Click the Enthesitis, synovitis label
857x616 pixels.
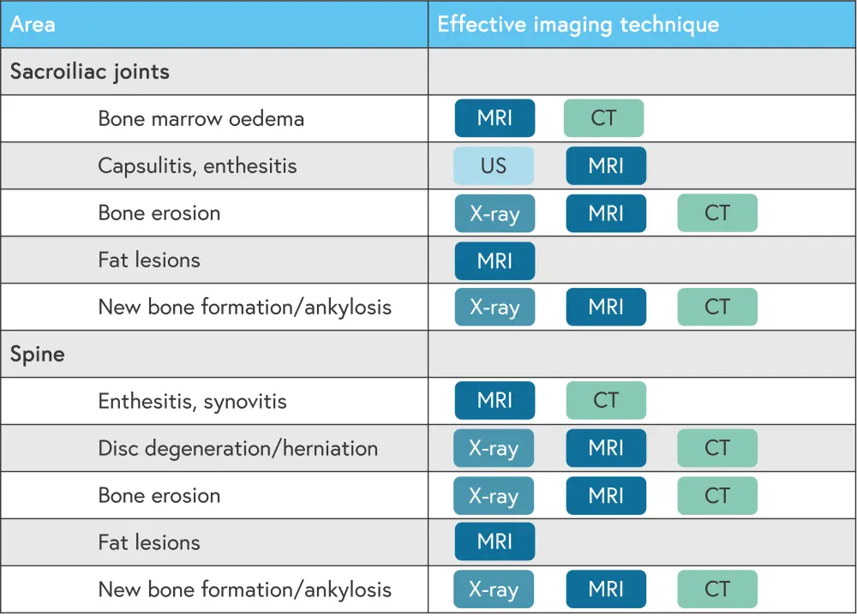(x=192, y=401)
